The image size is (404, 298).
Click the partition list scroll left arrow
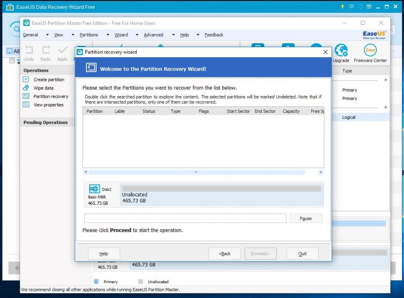point(86,172)
